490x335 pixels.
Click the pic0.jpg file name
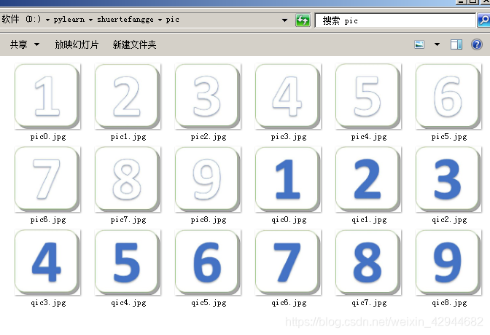coord(48,137)
